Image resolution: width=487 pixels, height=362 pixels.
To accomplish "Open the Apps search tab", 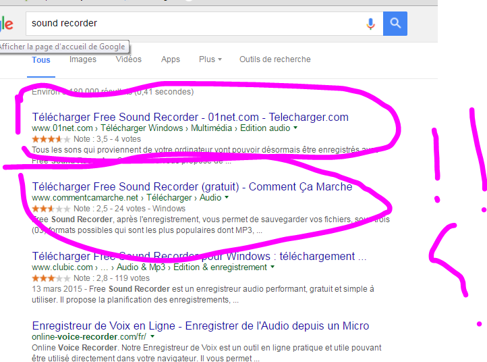I will click(x=171, y=59).
